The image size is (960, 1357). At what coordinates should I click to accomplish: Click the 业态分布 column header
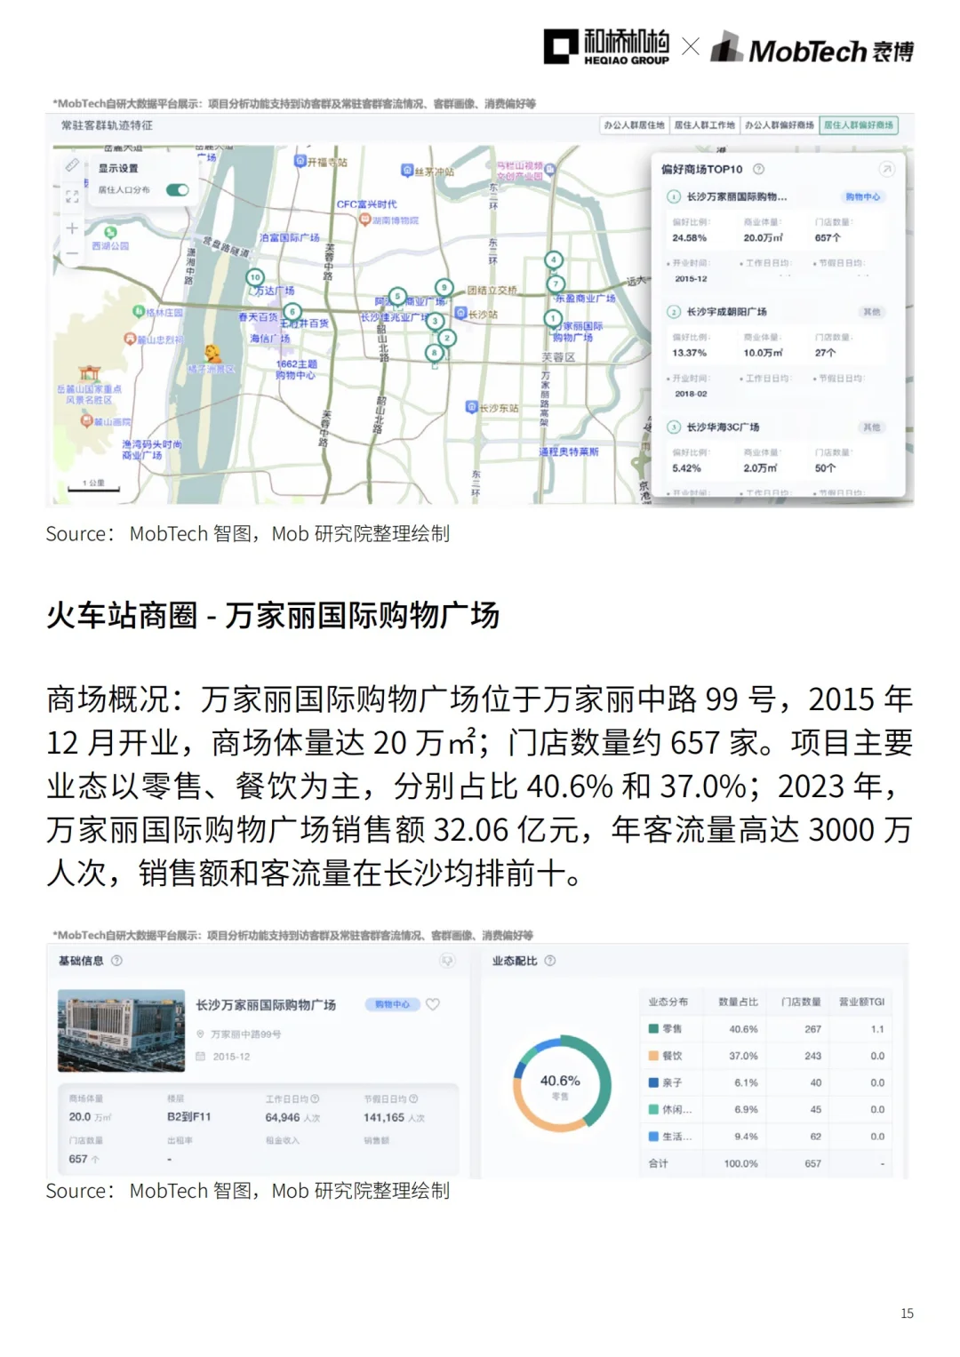(x=668, y=1002)
